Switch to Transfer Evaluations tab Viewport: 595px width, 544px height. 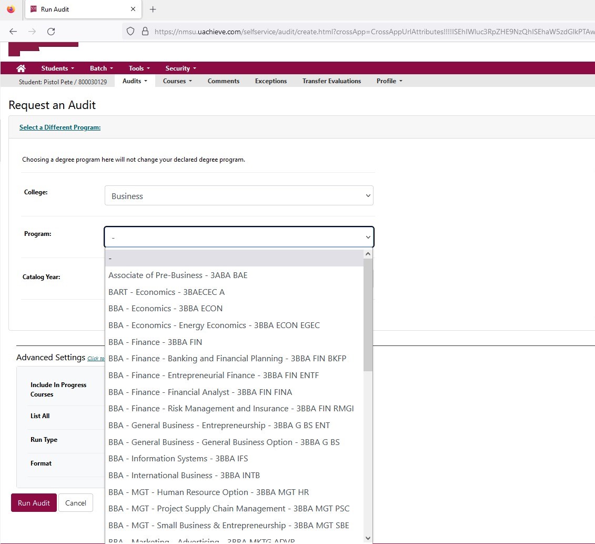(331, 81)
